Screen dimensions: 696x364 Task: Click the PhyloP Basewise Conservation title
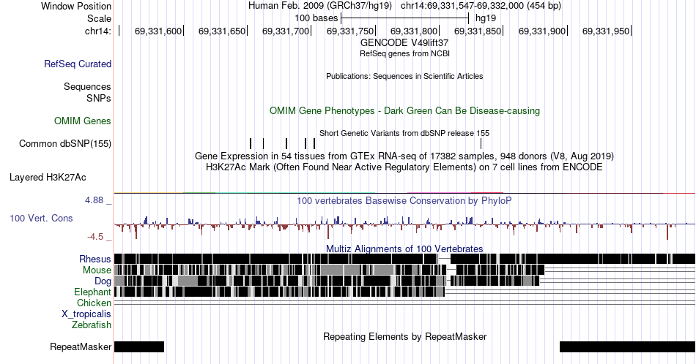(404, 200)
